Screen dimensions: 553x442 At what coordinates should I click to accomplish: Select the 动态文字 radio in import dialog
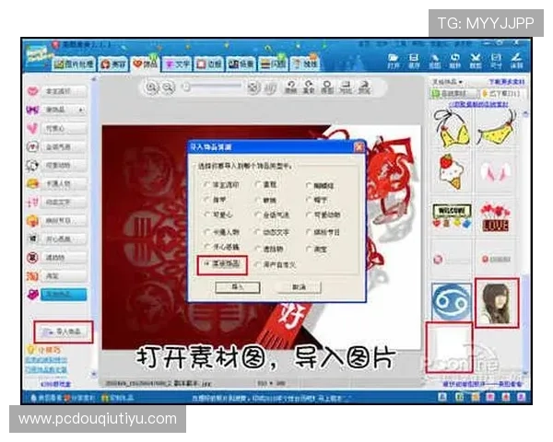tap(258, 232)
